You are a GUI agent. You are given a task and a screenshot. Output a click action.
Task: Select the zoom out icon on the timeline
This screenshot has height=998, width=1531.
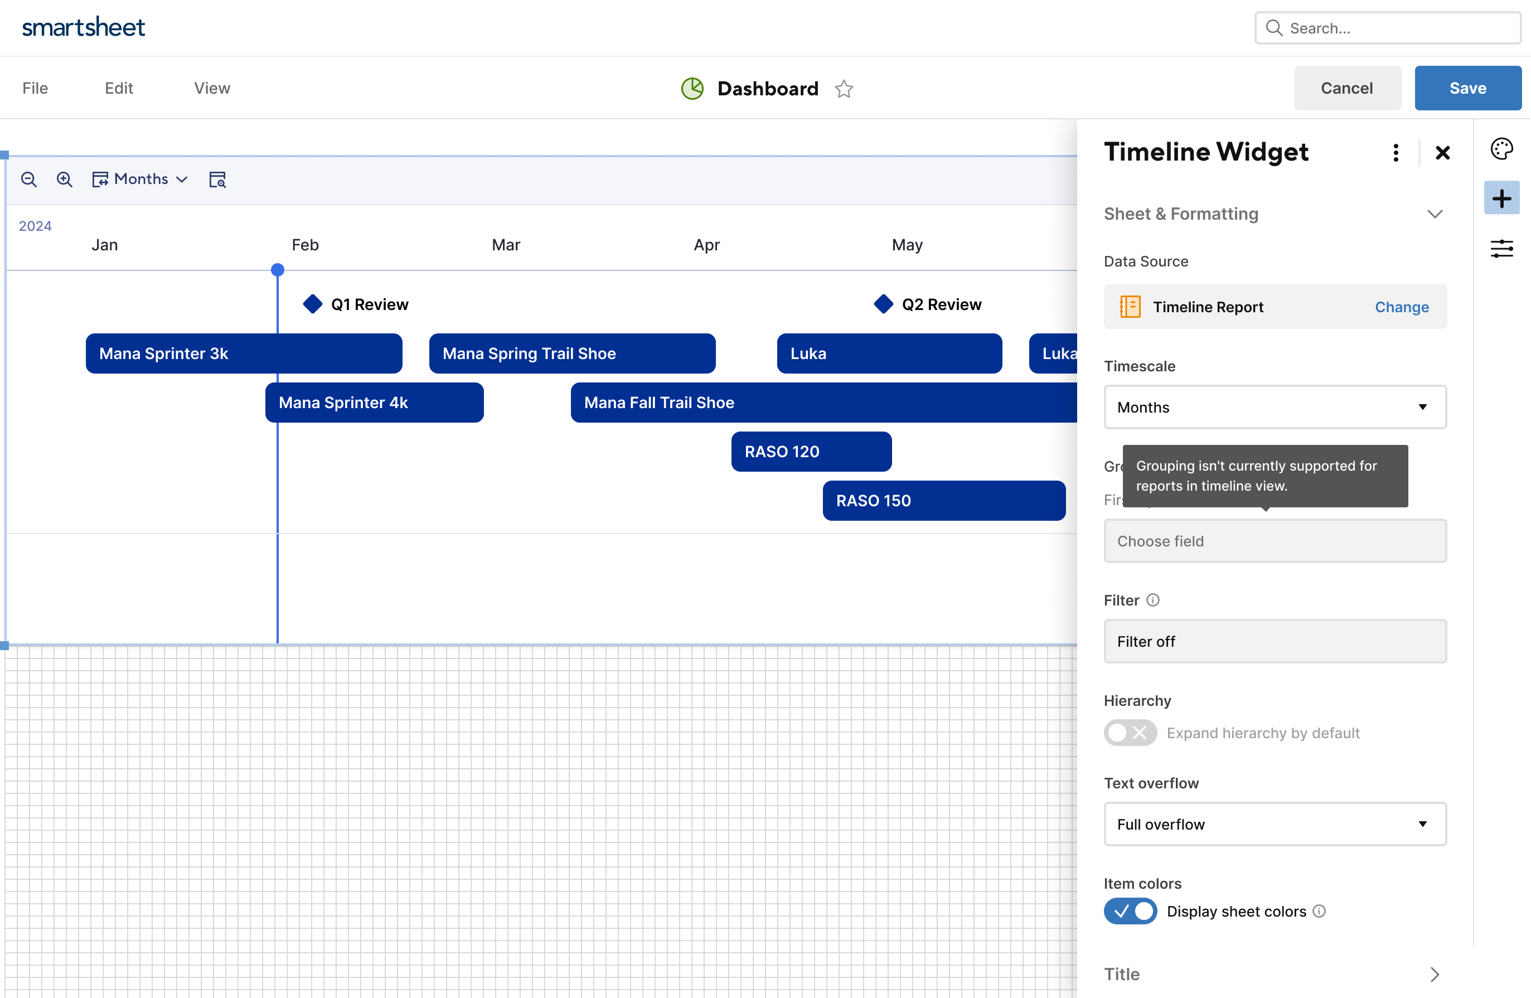pyautogui.click(x=30, y=180)
